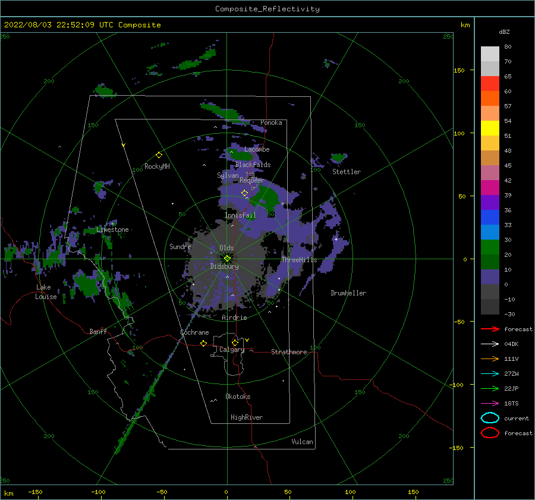The height and width of the screenshot is (500, 535).
Task: Click the yellow diamond marker under RedDeer
Action: pos(245,193)
